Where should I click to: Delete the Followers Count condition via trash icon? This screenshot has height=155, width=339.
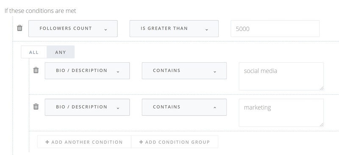[x=19, y=28]
